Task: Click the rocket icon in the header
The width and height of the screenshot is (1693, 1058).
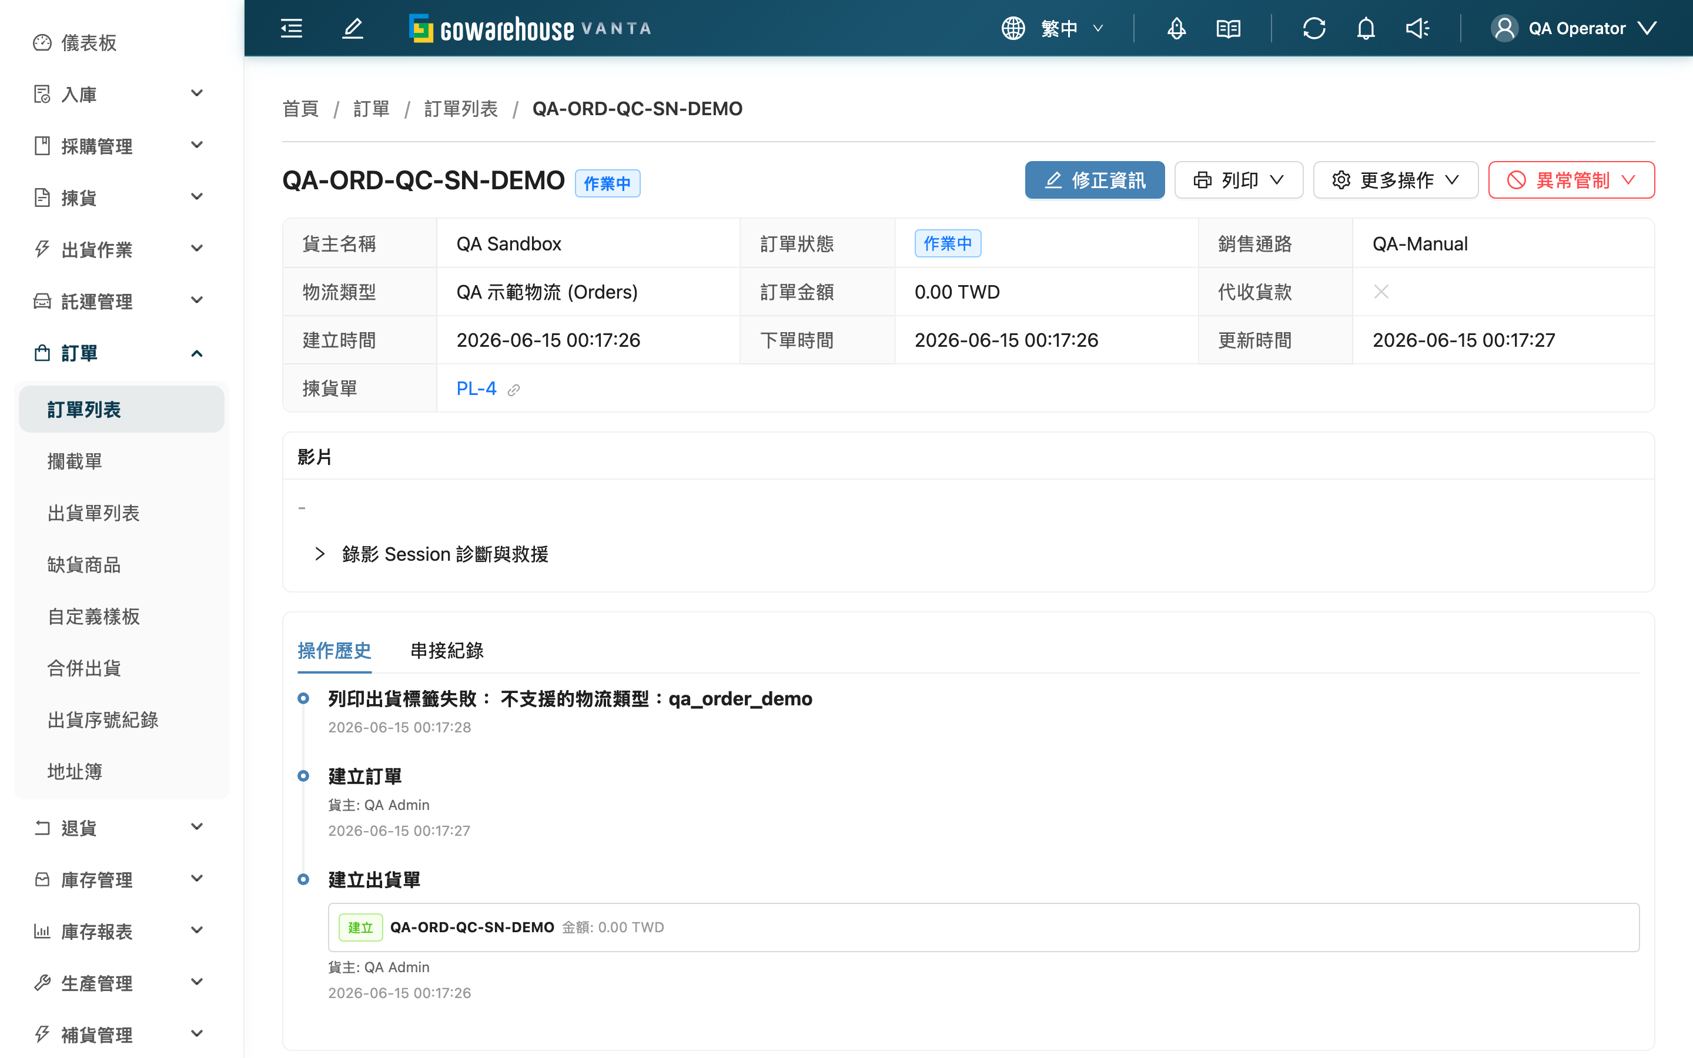Action: coord(1177,28)
